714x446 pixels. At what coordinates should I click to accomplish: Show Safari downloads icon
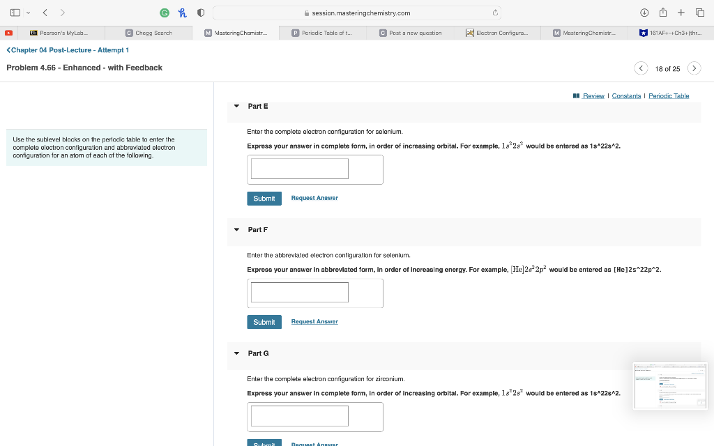pos(644,13)
